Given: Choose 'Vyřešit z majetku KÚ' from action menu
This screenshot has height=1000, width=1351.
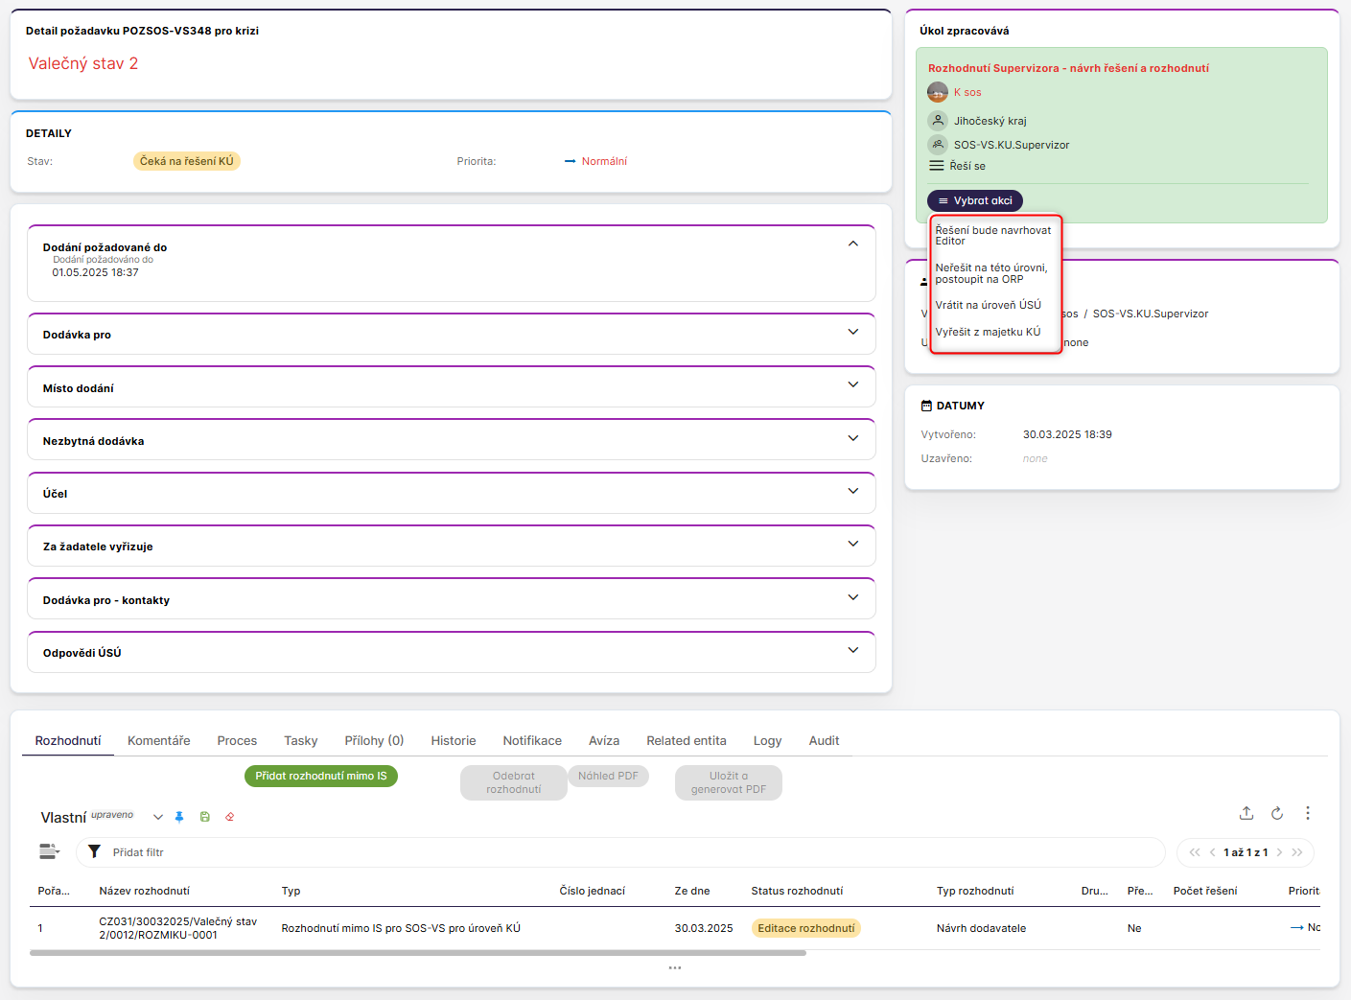Looking at the screenshot, I should click(988, 332).
